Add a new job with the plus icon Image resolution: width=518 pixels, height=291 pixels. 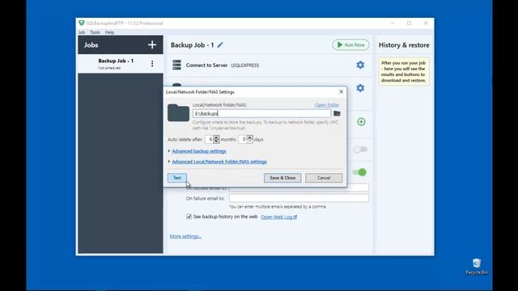tap(152, 45)
